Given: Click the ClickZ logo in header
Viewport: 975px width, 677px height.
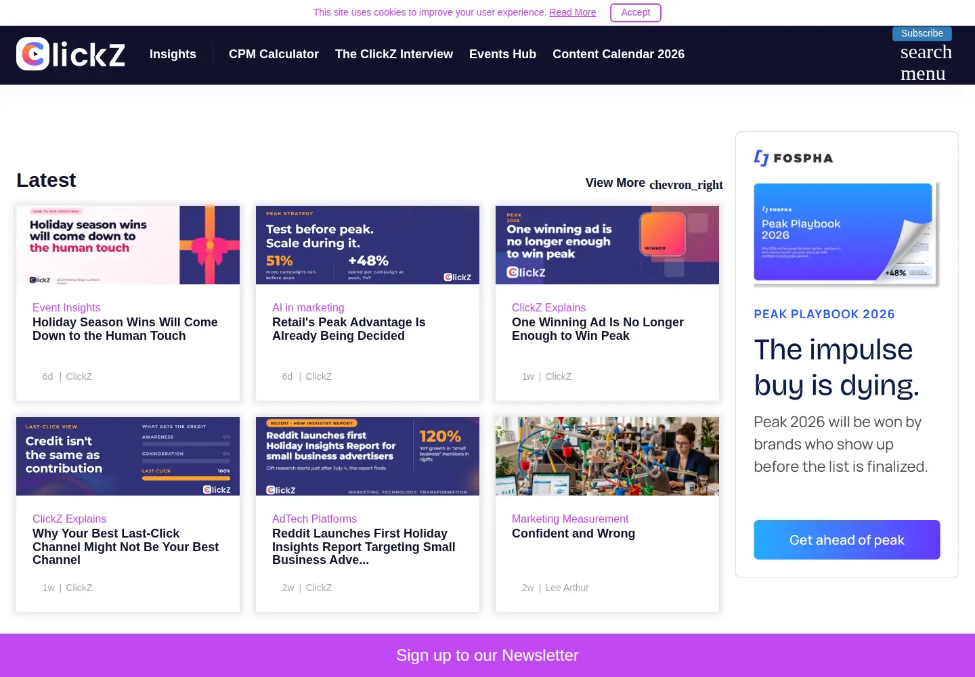Looking at the screenshot, I should (x=70, y=54).
